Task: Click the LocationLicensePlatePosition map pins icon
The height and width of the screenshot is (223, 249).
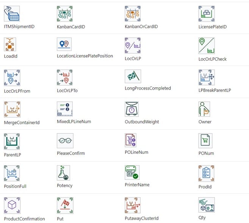Action: point(64,44)
